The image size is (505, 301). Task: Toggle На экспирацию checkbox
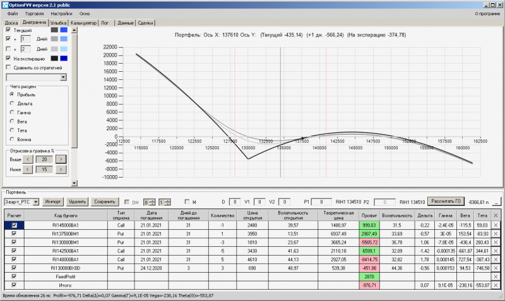point(8,58)
